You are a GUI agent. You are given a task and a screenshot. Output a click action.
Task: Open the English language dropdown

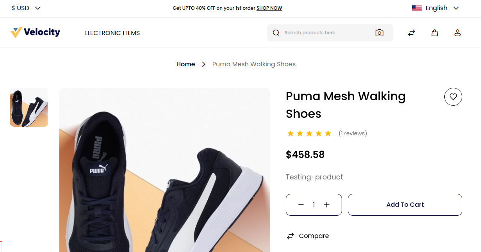(436, 8)
